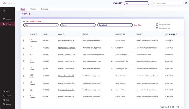The width and height of the screenshot is (189, 109).
Task: Open row menu for Steven Davis row
Action: click(23, 69)
